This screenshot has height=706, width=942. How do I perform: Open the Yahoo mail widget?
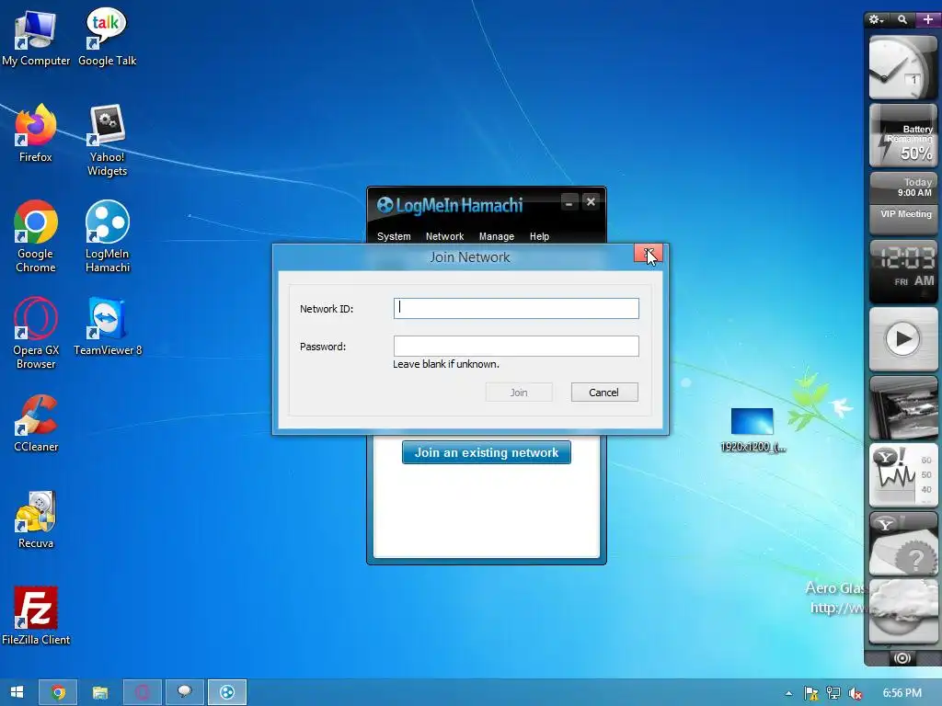click(903, 544)
